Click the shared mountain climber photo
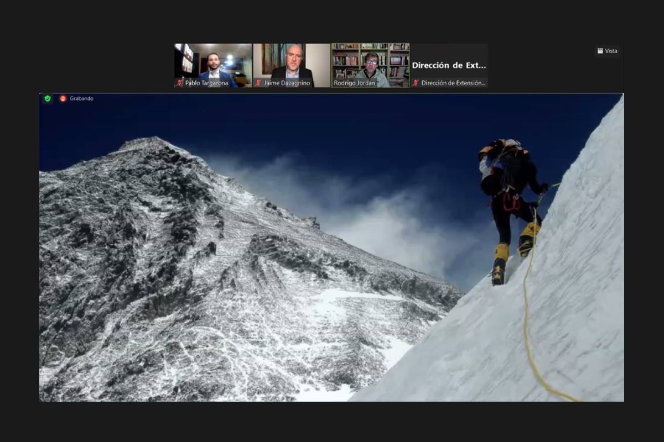Screen dimensions: 664x442 [331, 247]
